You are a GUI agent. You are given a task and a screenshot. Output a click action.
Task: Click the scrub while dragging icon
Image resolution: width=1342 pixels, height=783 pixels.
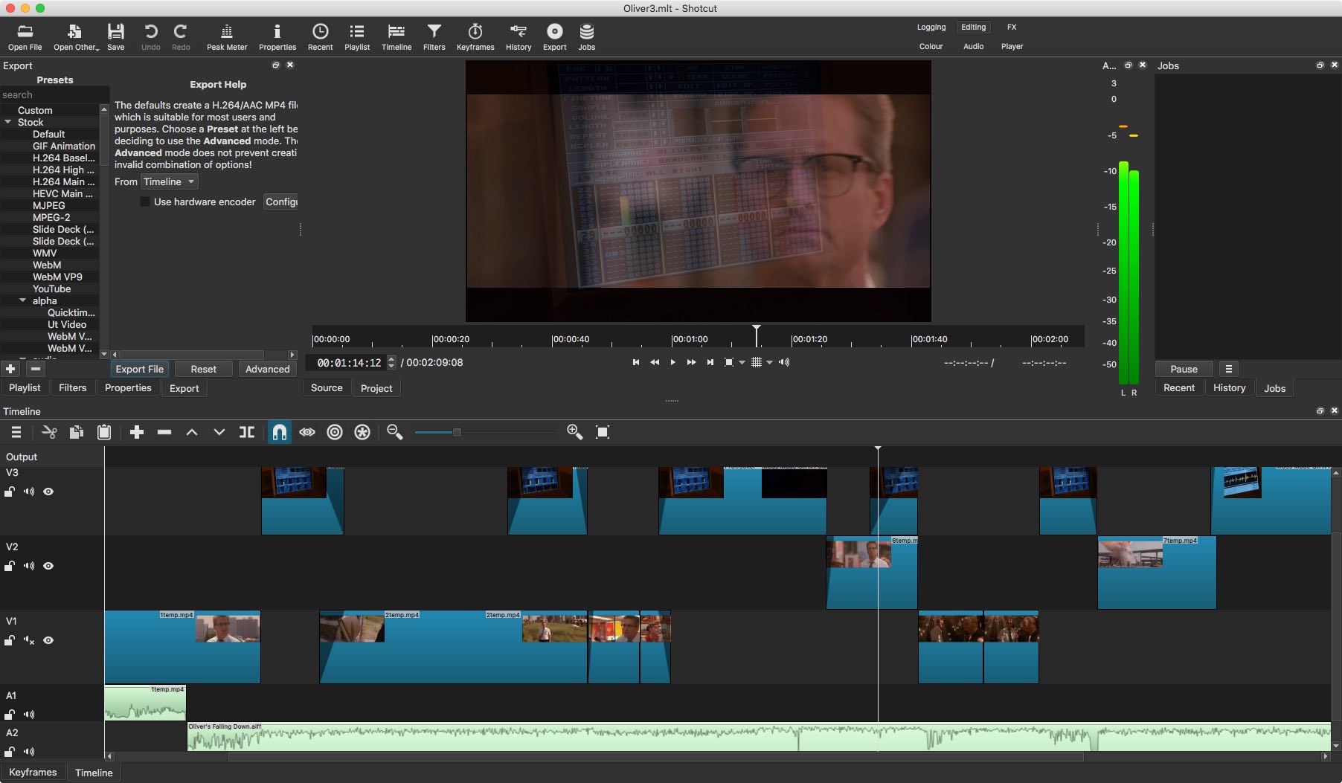coord(307,432)
